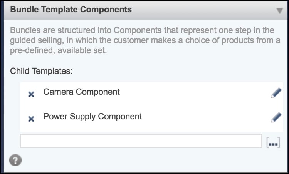Click pre-defined, available set description line
Image resolution: width=289 pixels, height=174 pixels.
59,50
